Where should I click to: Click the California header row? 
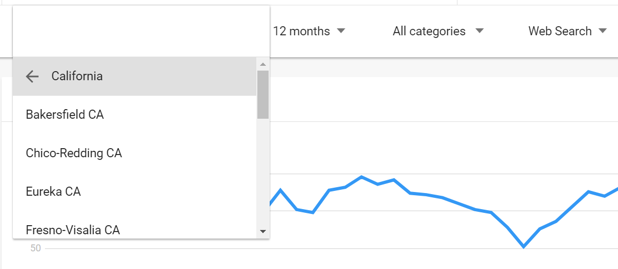point(134,76)
